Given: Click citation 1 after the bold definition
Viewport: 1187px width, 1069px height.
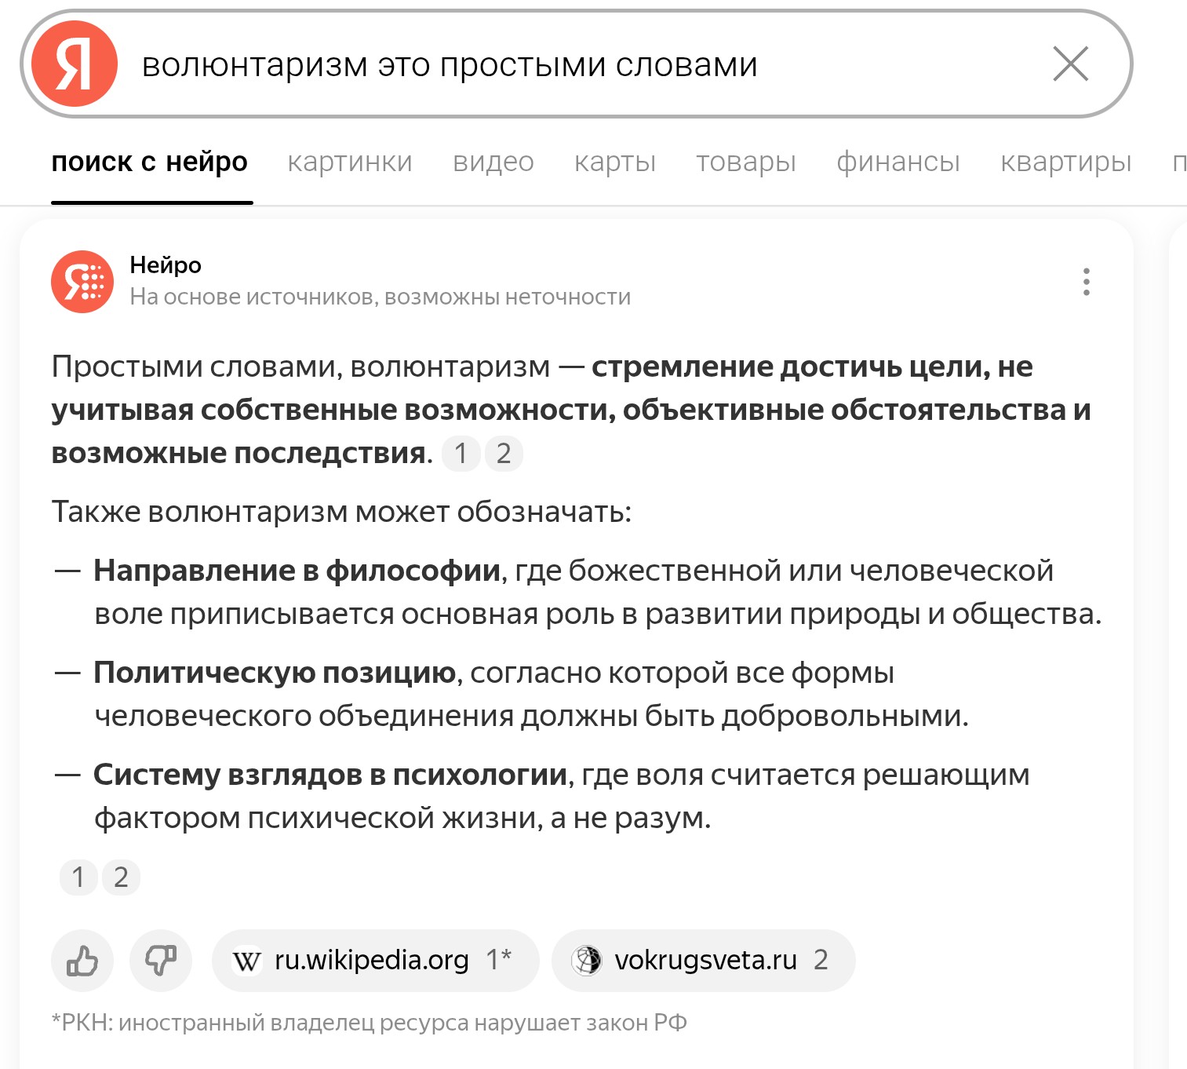Looking at the screenshot, I should pyautogui.click(x=461, y=454).
